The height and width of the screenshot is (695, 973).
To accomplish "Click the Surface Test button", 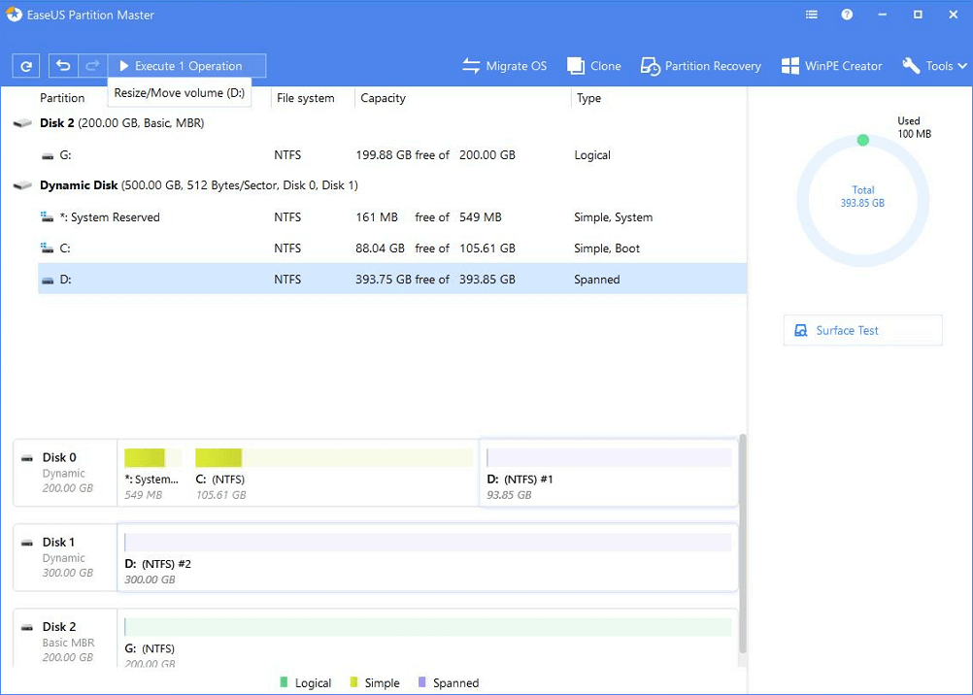I will coord(862,330).
